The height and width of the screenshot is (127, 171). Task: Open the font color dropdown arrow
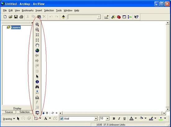(x=136, y=118)
